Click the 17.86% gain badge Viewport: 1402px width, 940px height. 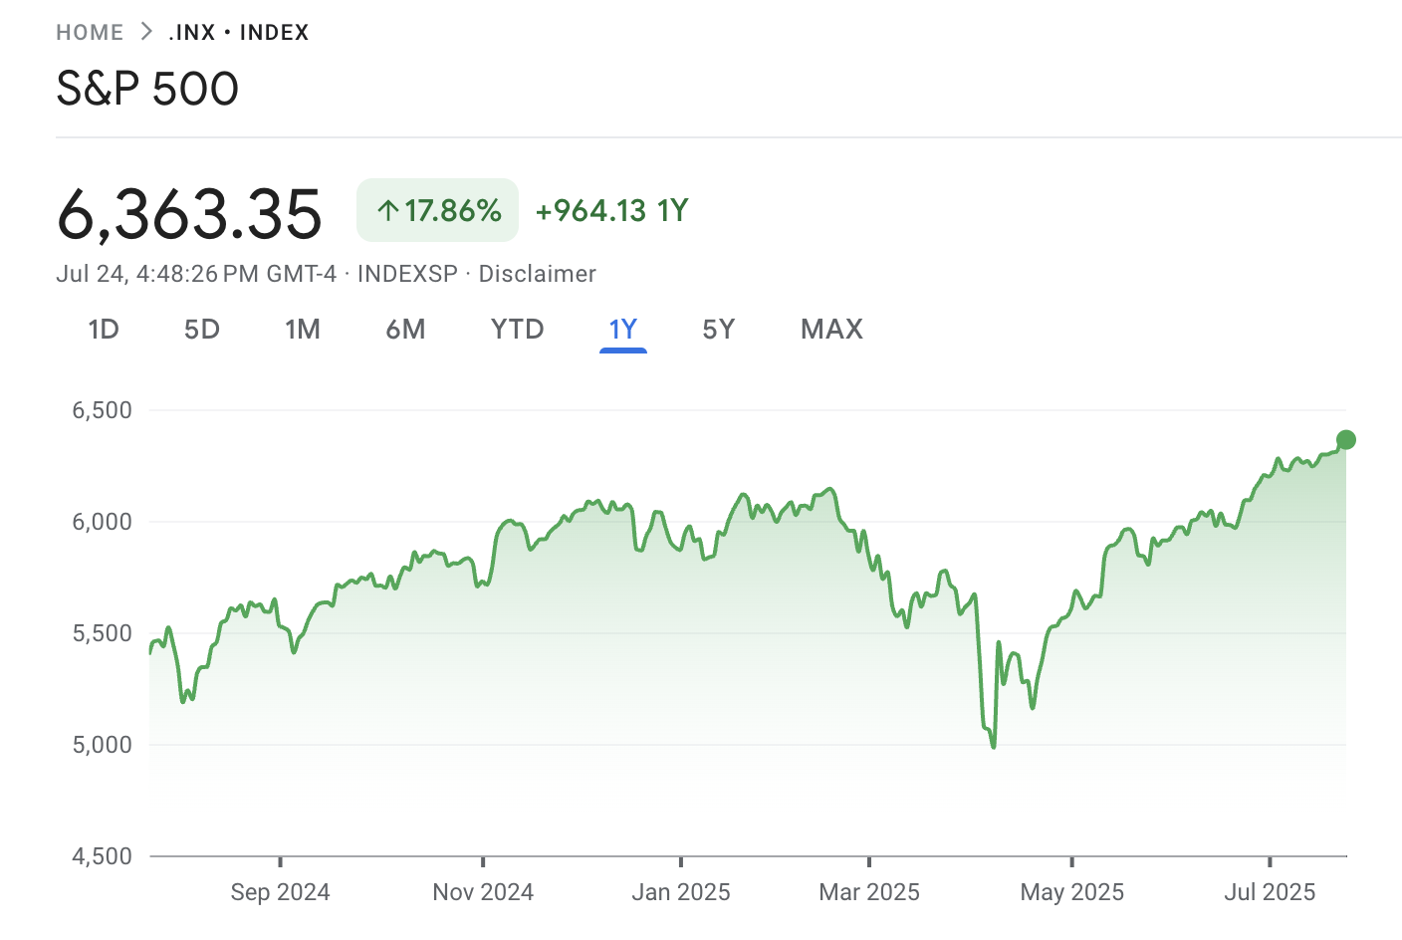coord(438,210)
